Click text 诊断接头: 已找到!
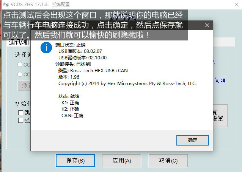 (x=73, y=64)
